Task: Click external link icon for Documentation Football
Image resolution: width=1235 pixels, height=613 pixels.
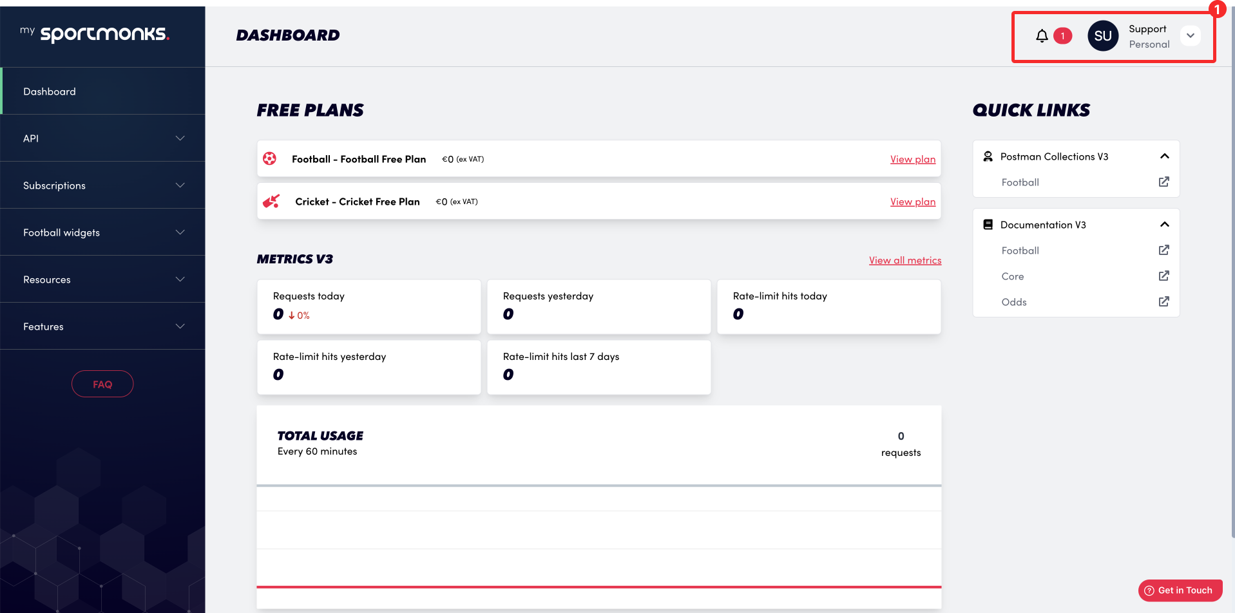Action: pyautogui.click(x=1164, y=250)
